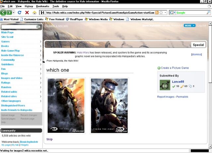Screen dimensions: 212x153
Task: Reload the page with the Refresh icon
Action: click(x=20, y=13)
